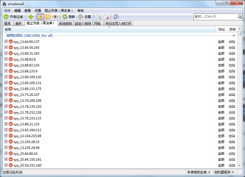Toggle the yellow warning notifications icon
Screen dimensions: 245x177
pos(41,16)
